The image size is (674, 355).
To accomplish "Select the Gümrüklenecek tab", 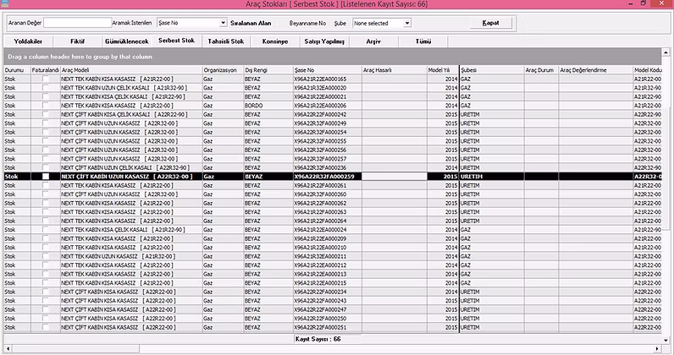I will (x=126, y=41).
